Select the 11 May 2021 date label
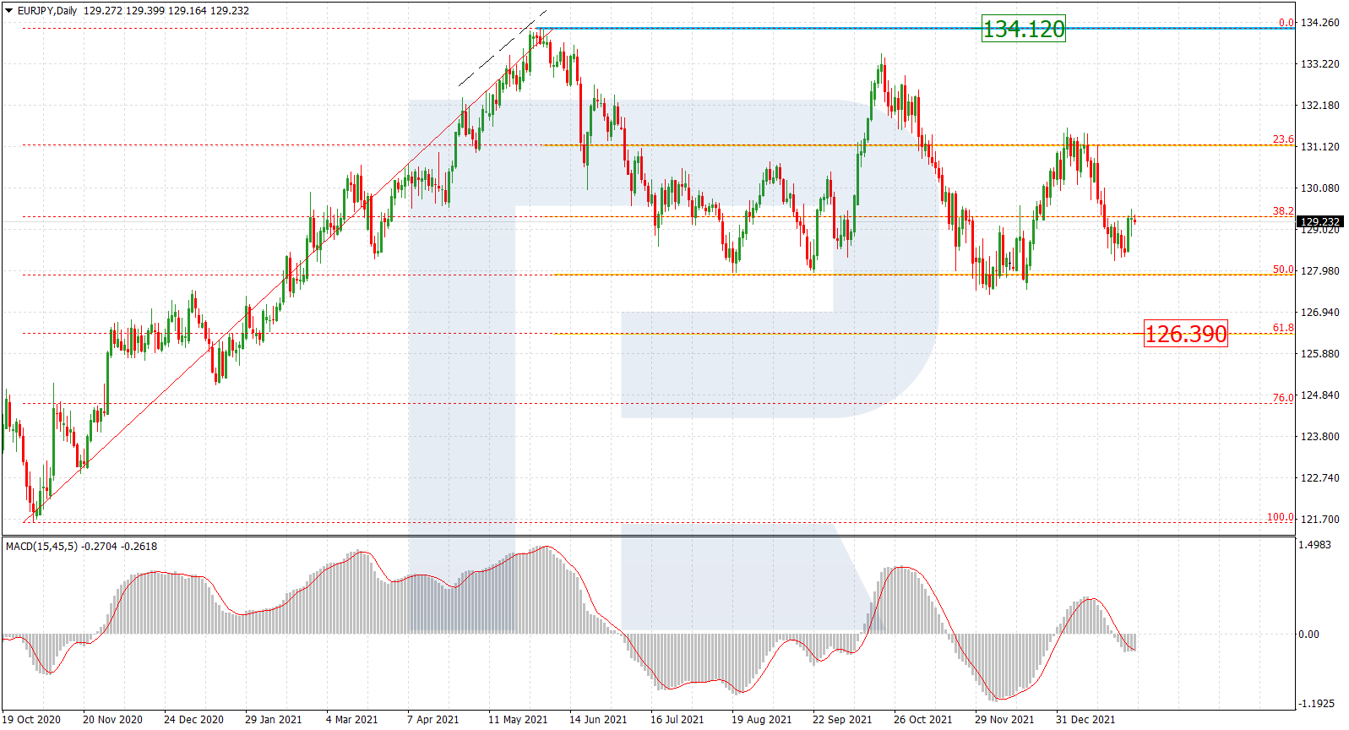 pos(518,720)
